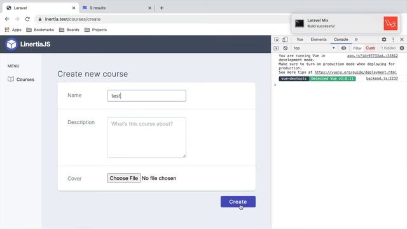Switch to the Elements DevTools tab
Image resolution: width=407 pixels, height=229 pixels.
click(x=319, y=39)
